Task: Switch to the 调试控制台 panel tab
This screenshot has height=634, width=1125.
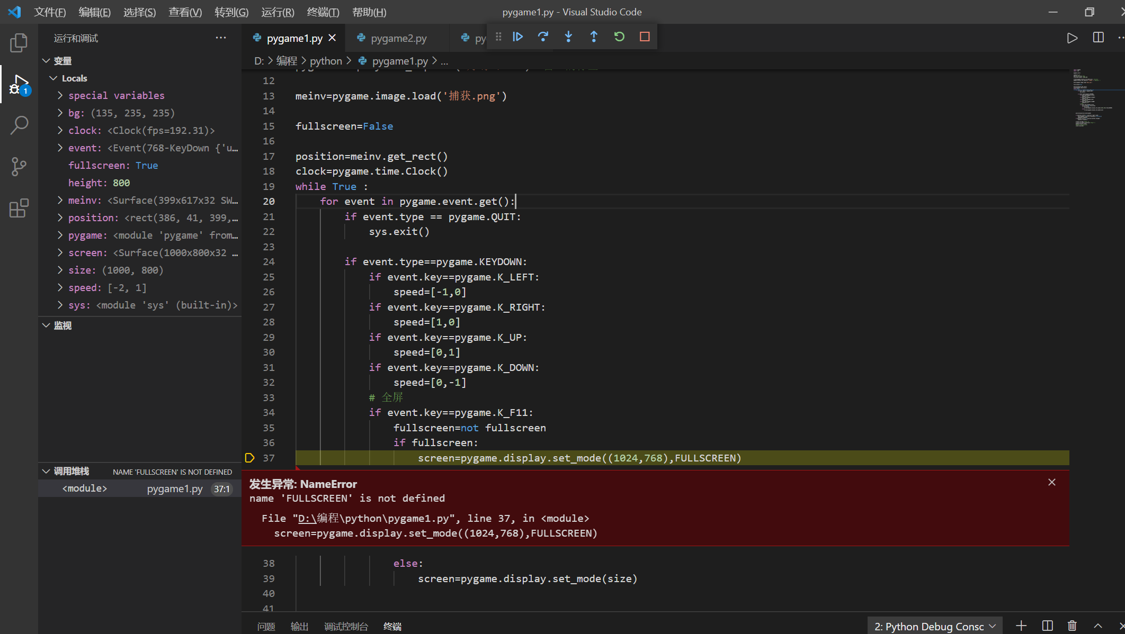Action: click(346, 627)
